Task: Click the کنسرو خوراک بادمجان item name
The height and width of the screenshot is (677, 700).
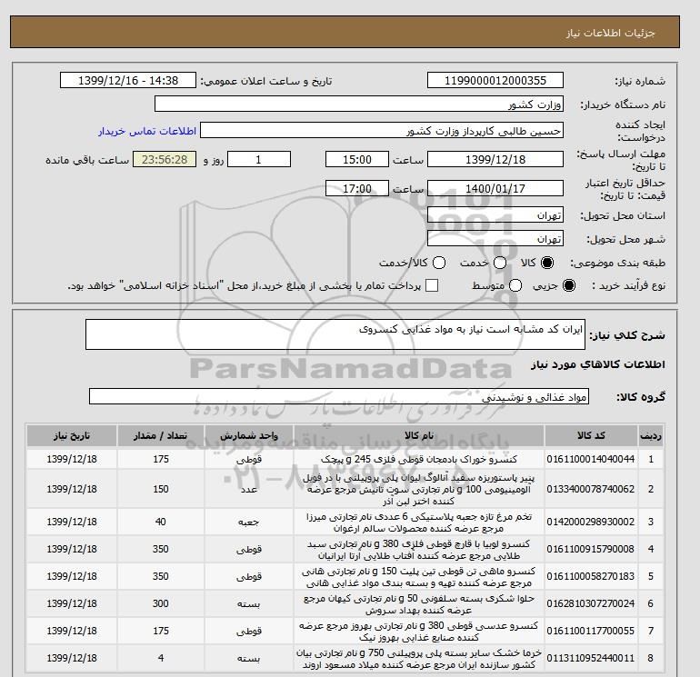Action: [419, 459]
